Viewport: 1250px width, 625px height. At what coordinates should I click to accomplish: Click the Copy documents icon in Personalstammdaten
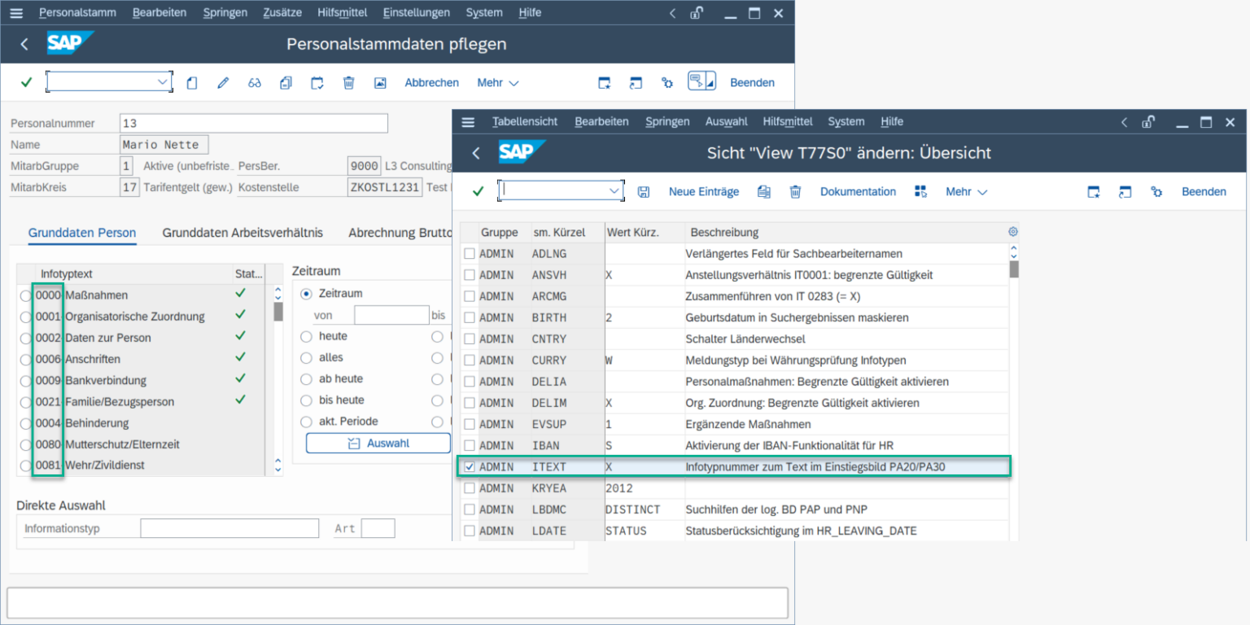(x=286, y=82)
